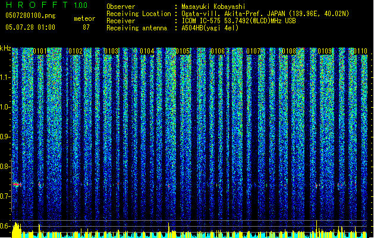Click the 1.0 kHz axis label
Screen dimensions: 374x238
pos(5,107)
